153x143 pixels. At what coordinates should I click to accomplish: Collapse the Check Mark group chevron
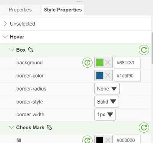(x=11, y=127)
